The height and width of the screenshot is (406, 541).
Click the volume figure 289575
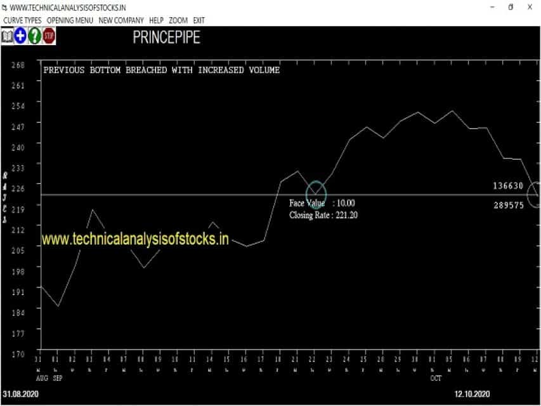click(x=509, y=206)
